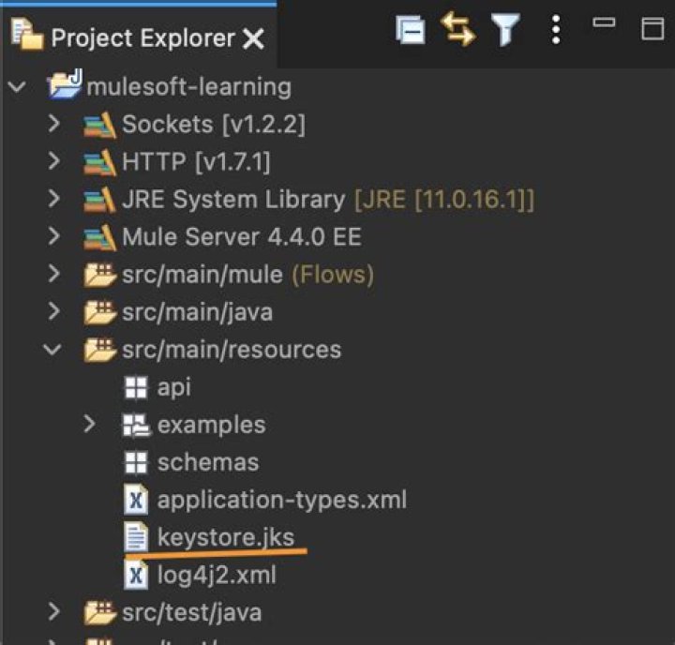Select the application-types.xml file name
Image resolution: width=675 pixels, height=645 pixels.
tap(282, 501)
